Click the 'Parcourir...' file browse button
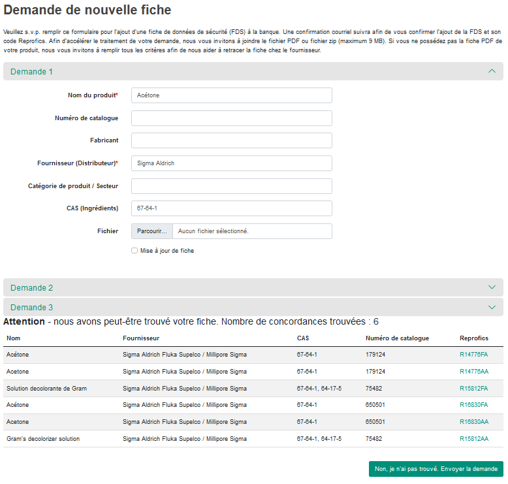The image size is (508, 484). (152, 231)
